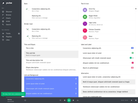Viewport: 138px width, 103px height.
Task: Click Basic 'Dipiscing elit.' item
Action: click(x=51, y=17)
